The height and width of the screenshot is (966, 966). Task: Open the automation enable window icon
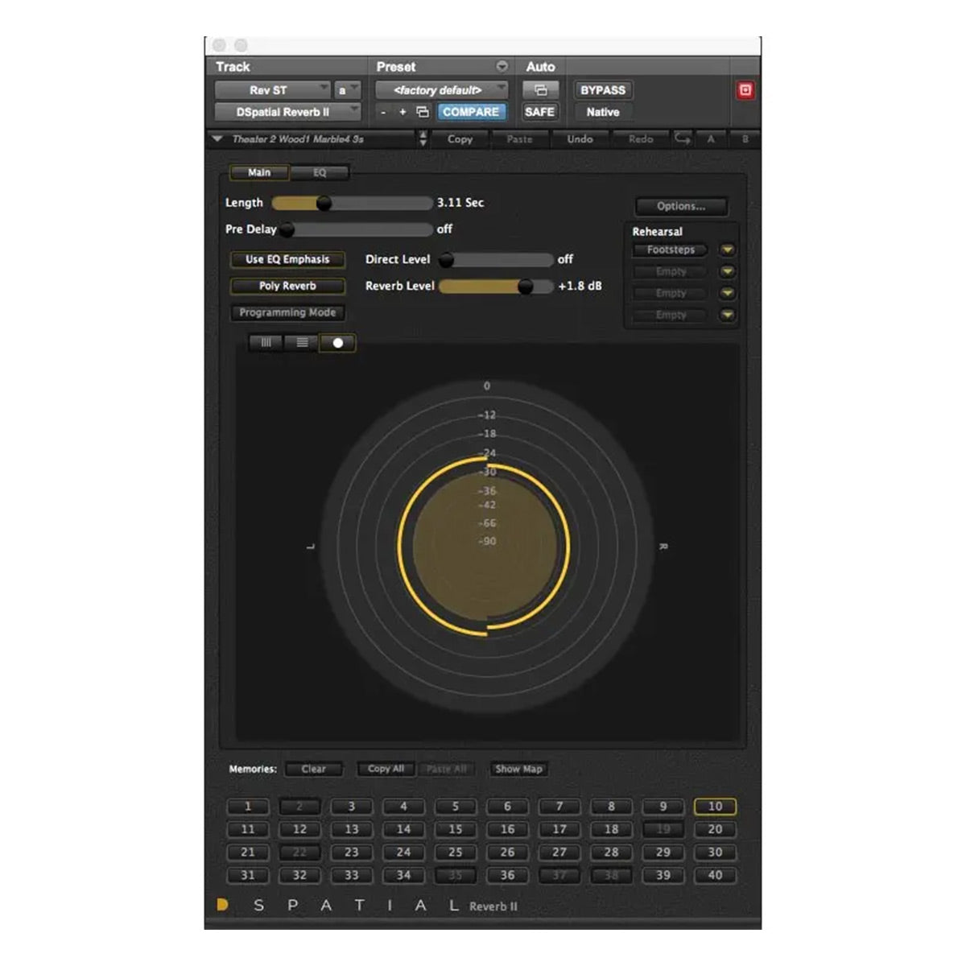coord(540,90)
